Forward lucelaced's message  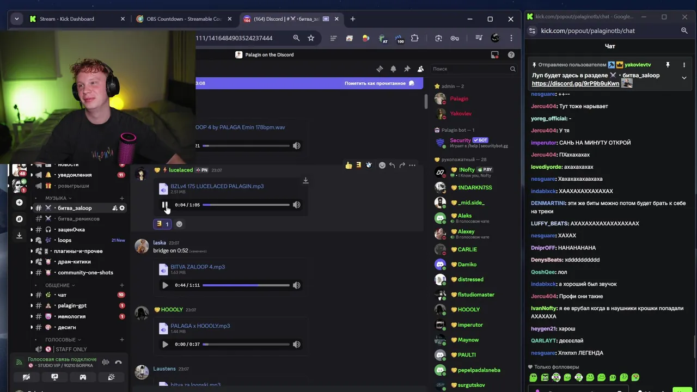pos(402,165)
